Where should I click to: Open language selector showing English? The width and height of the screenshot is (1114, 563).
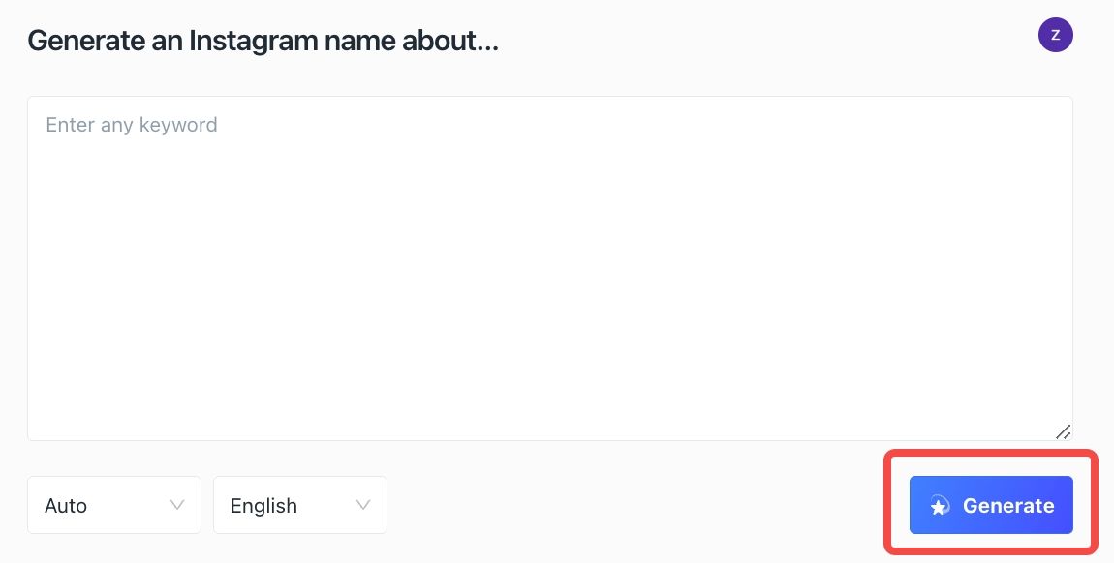click(300, 505)
